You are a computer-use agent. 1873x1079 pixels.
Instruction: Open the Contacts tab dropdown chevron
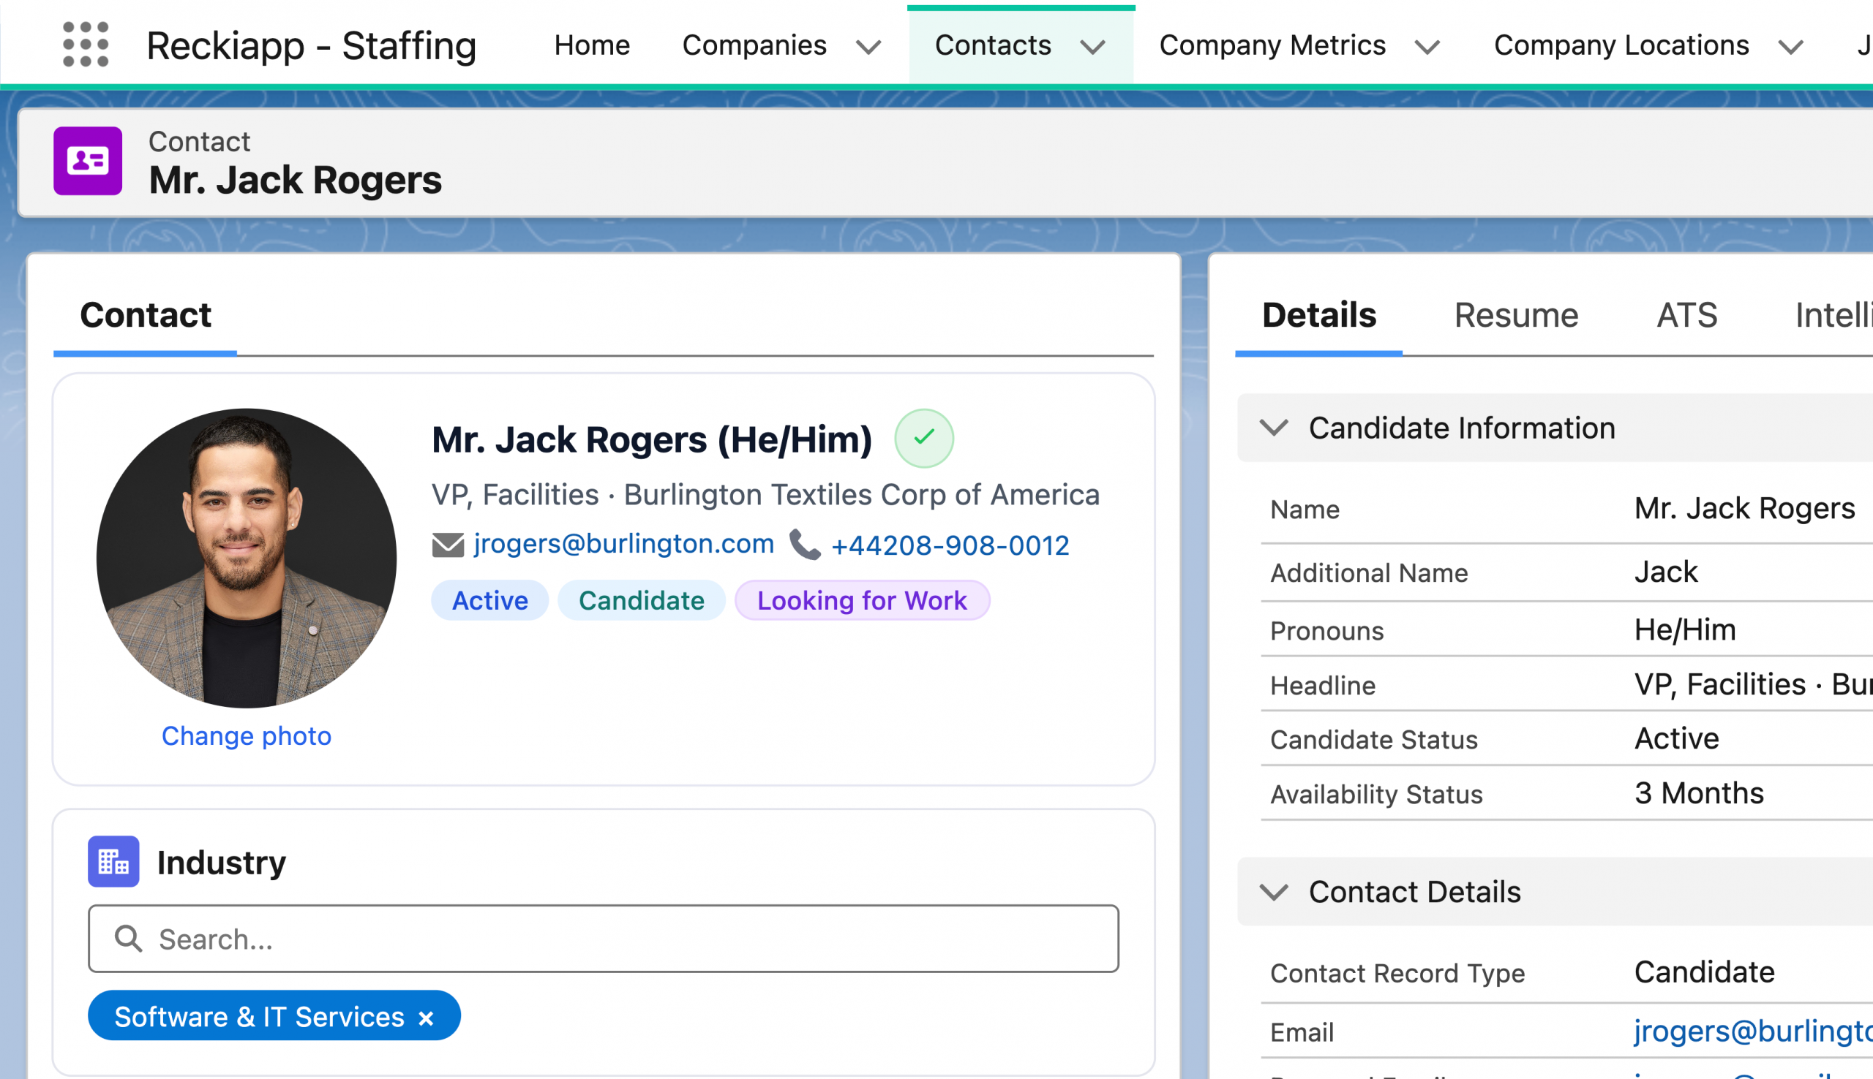(1092, 47)
